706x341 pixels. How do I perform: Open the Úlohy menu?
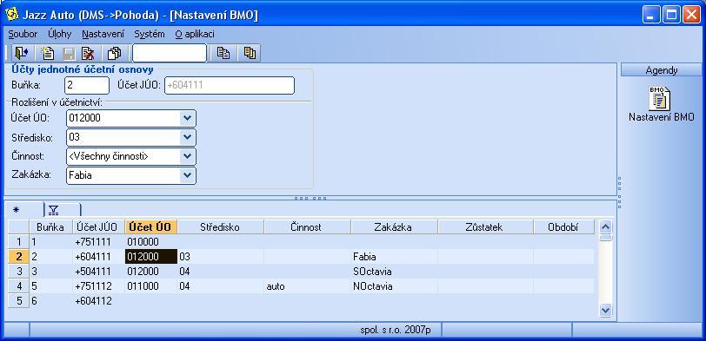pos(59,34)
